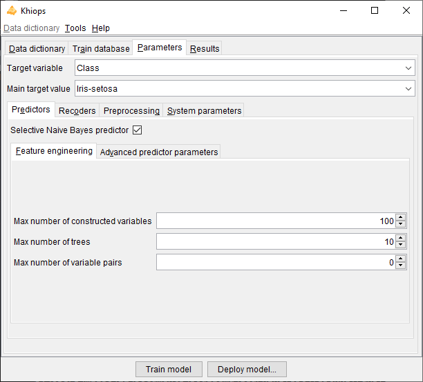Screen dimensions: 423x382
Task: Click the max number of trees field
Action: [275, 242]
